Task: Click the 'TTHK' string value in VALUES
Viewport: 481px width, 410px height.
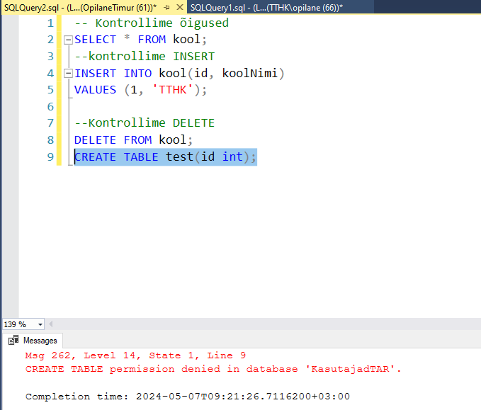Action: [x=174, y=90]
